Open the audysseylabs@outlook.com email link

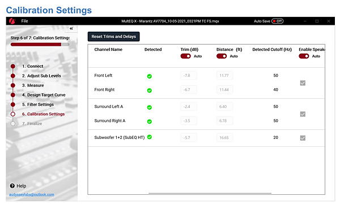pos(32,194)
